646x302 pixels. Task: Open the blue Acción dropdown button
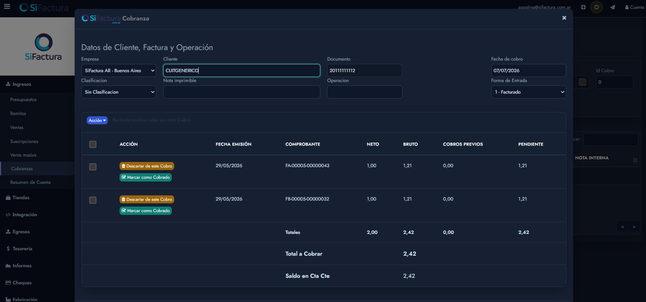click(97, 120)
